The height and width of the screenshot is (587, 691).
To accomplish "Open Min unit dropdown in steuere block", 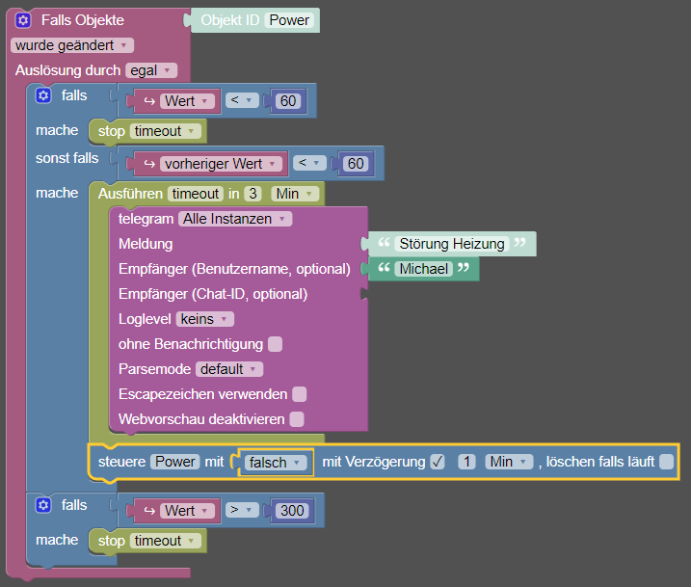I will point(509,462).
